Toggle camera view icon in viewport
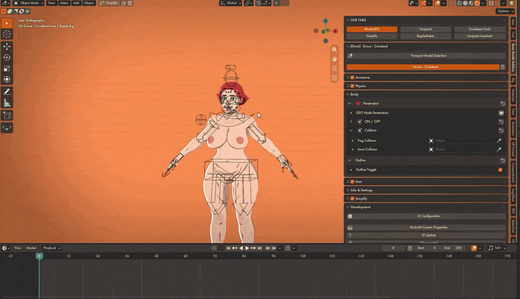This screenshot has width=520, height=299. click(334, 69)
